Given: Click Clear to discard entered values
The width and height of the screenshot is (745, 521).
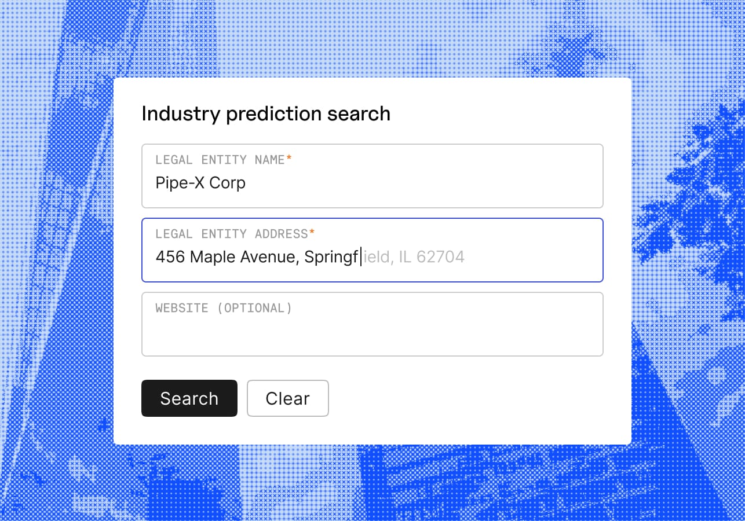Looking at the screenshot, I should [x=287, y=398].
